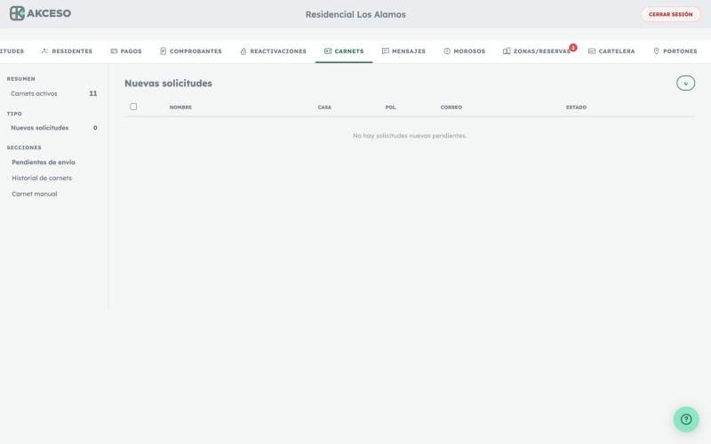Open Carnet manual section
This screenshot has height=444, width=711.
click(x=35, y=194)
